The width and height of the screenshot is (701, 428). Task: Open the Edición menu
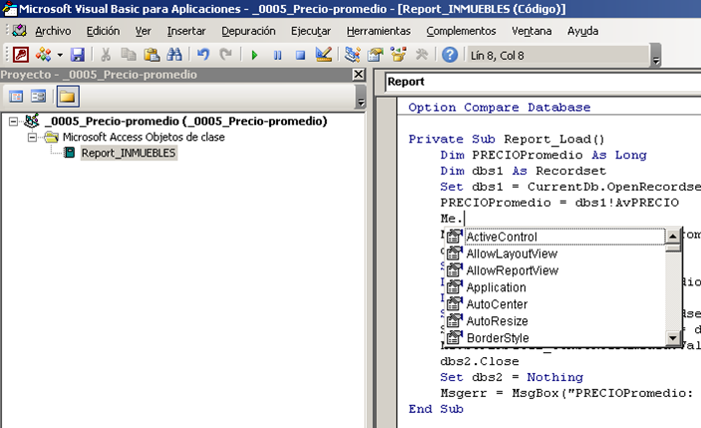coord(103,31)
